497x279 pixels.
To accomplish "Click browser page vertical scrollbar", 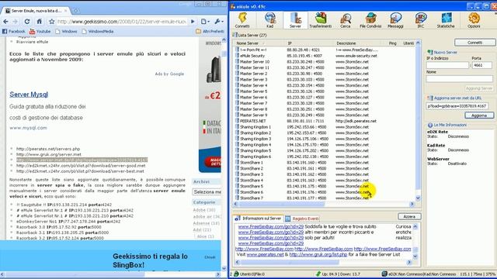I will click(224, 154).
